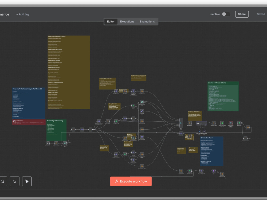
Task: Select the red-bordered Postgres node
Action: click(x=231, y=123)
